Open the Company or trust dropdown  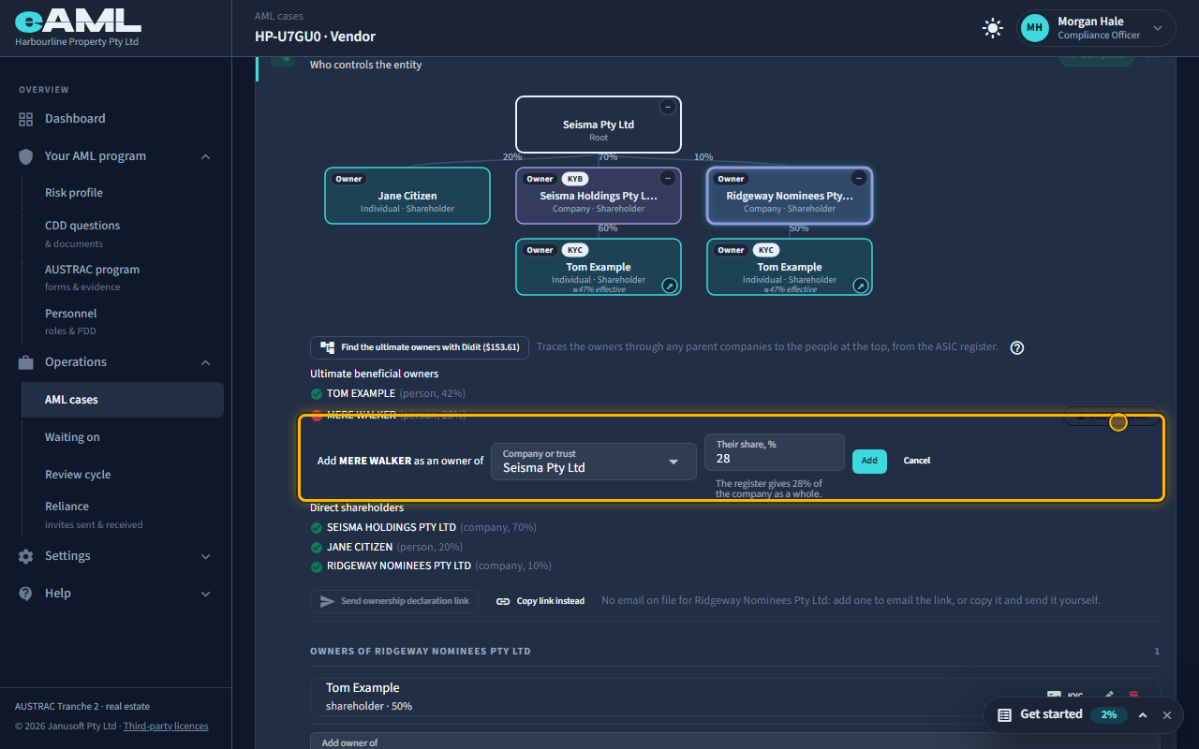[x=594, y=462]
